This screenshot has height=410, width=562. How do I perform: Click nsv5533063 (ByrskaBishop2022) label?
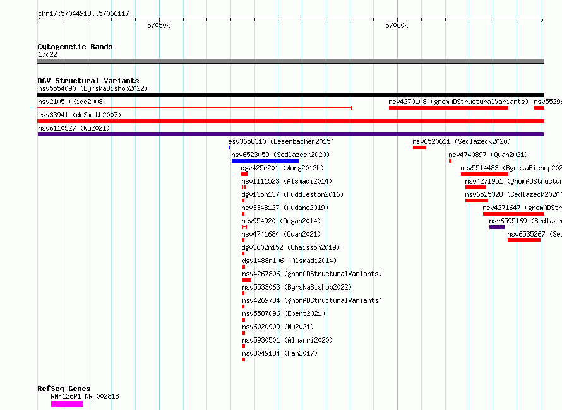pos(297,287)
